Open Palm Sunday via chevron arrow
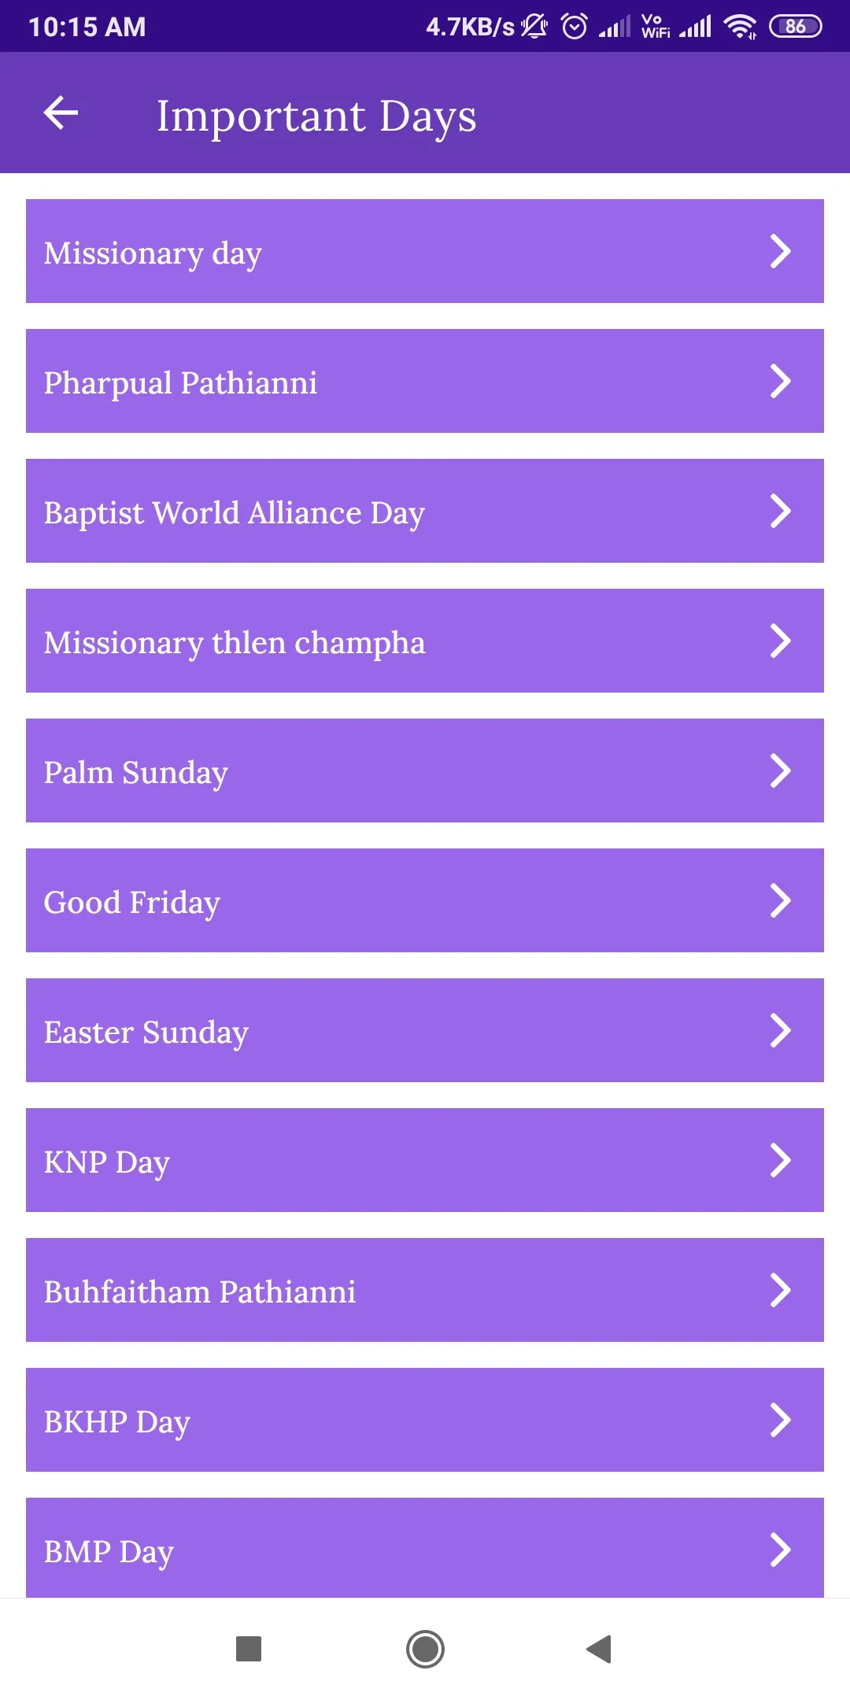The image size is (850, 1700). tap(780, 771)
